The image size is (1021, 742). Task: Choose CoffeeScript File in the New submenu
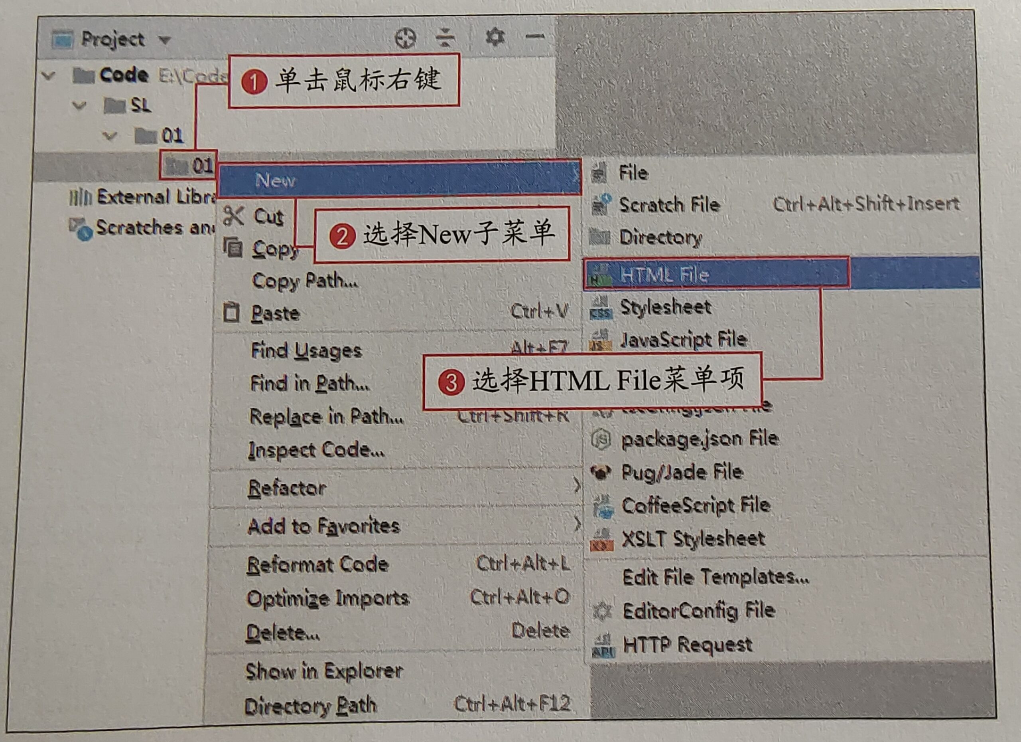[696, 505]
